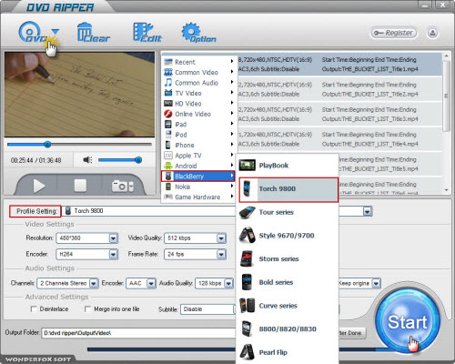Expand the Video Quality dropdown

[x=221, y=238]
